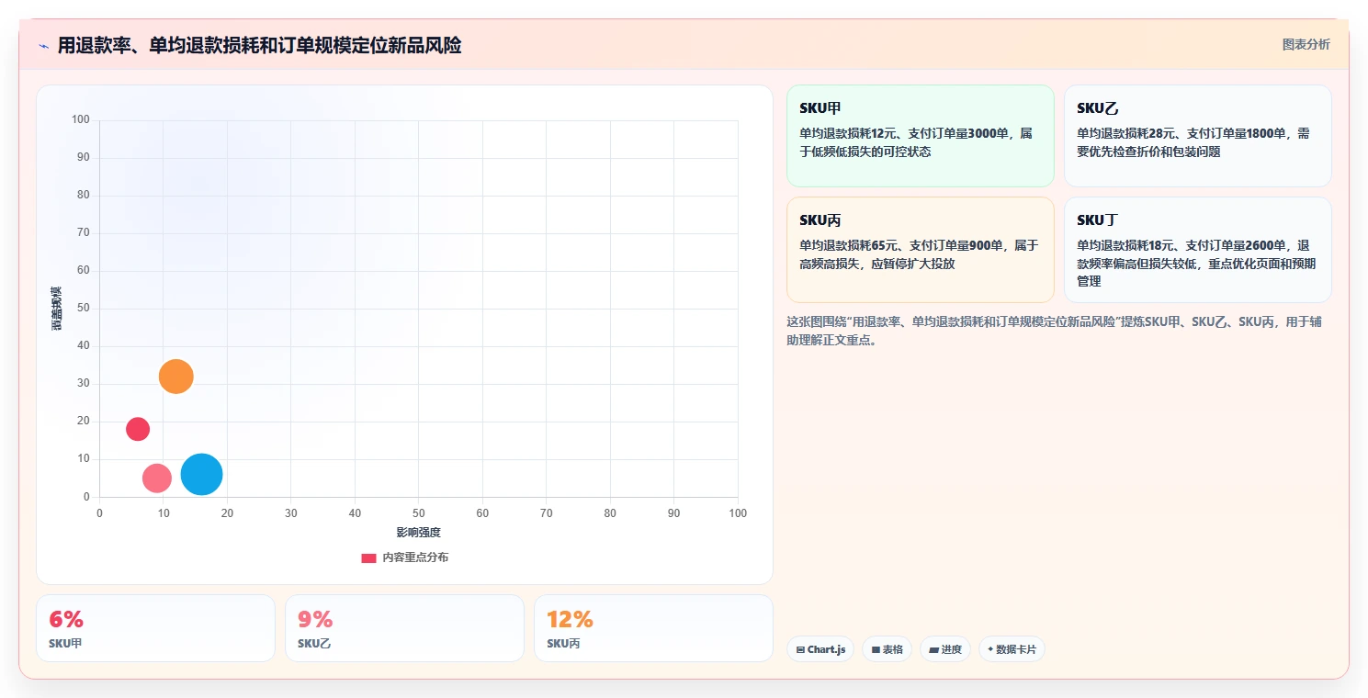Click SKU丁 description mentioning 2600单
This screenshot has height=698, width=1368.
[x=1196, y=264]
